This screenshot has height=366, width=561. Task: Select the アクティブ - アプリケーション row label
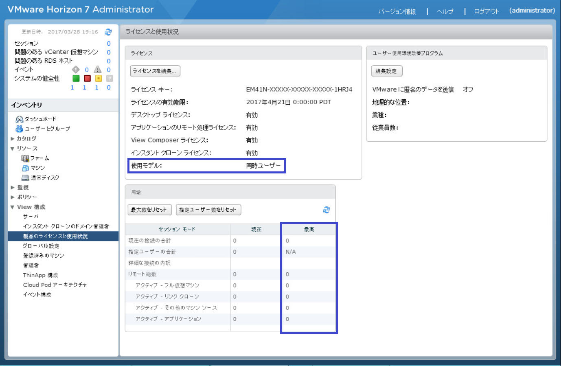click(169, 319)
